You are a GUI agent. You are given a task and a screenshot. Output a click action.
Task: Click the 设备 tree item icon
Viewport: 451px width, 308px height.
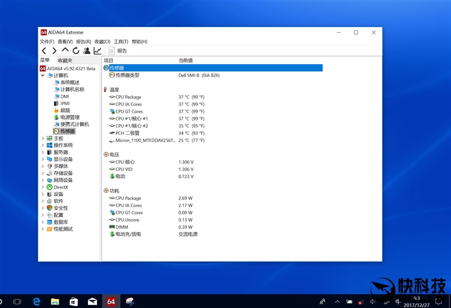pos(50,194)
